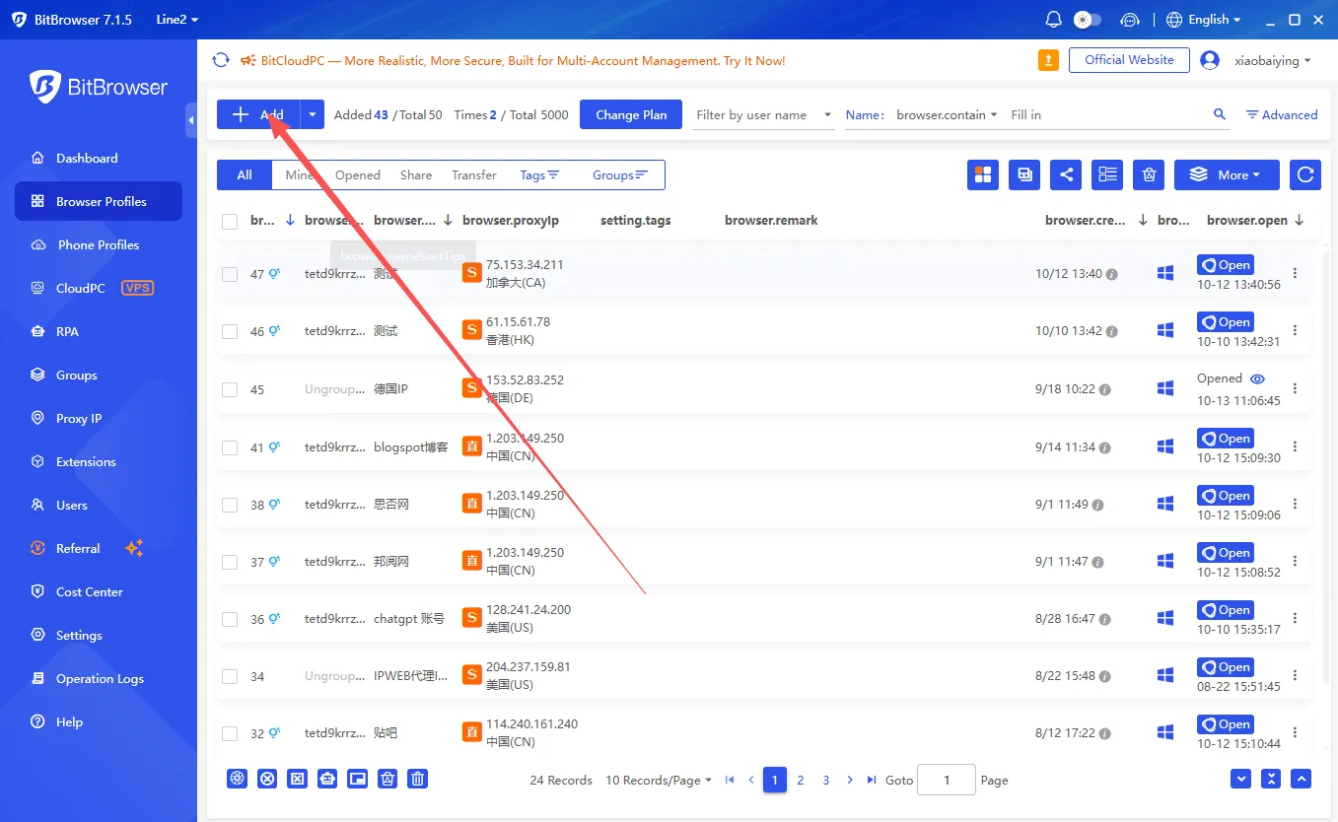Click the bottom trash can delete icon

coord(418,779)
